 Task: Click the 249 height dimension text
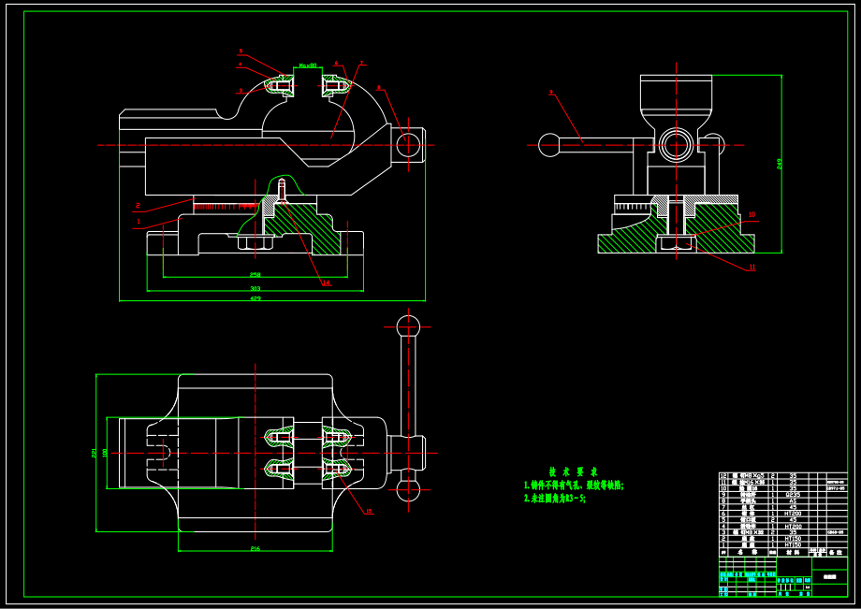point(780,164)
